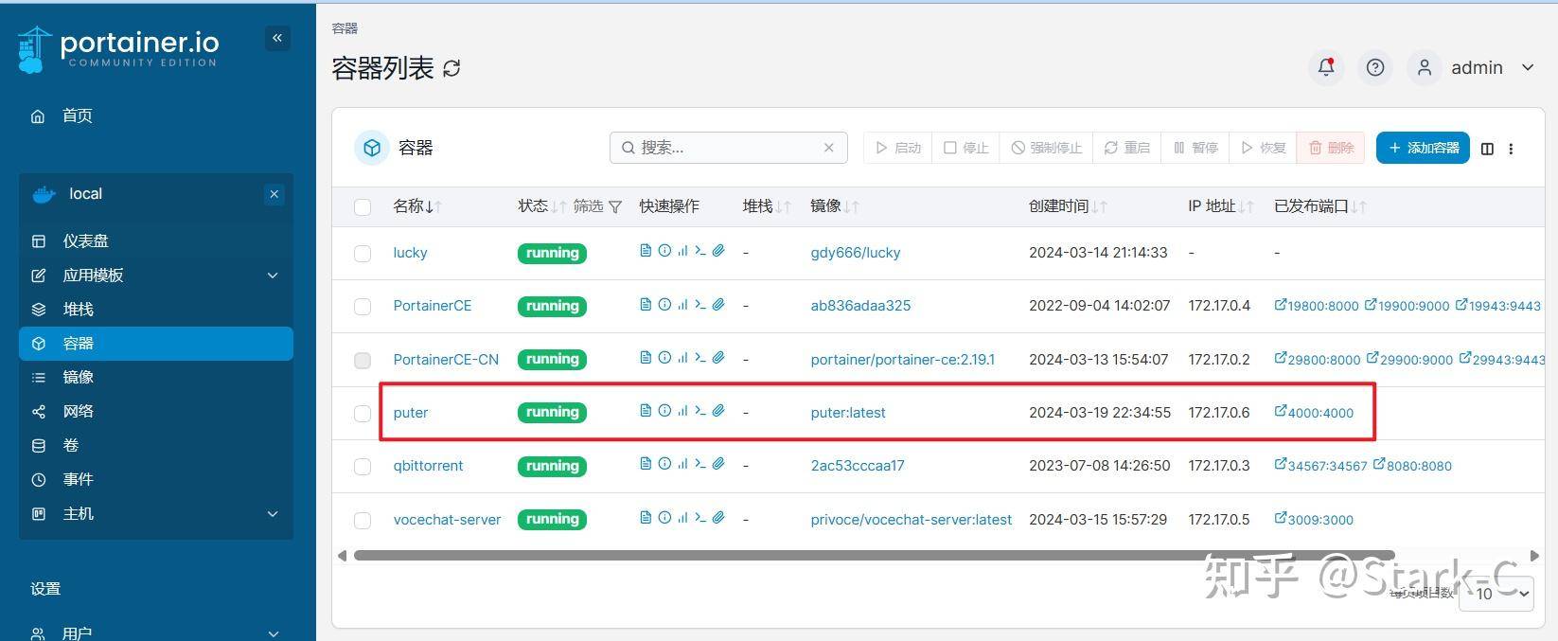
Task: Open the items-per-page dropdown
Action: point(1496,594)
